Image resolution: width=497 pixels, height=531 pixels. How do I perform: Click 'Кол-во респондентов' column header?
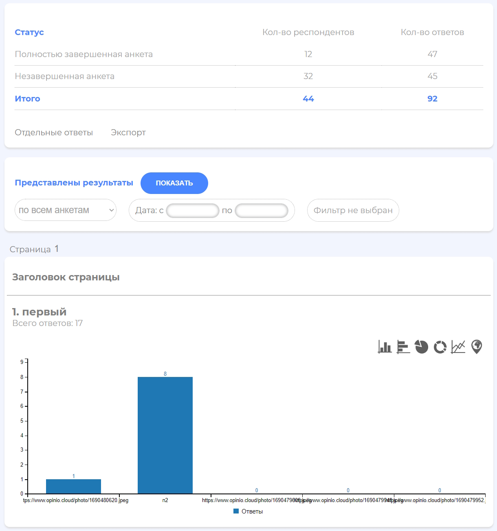(x=308, y=32)
